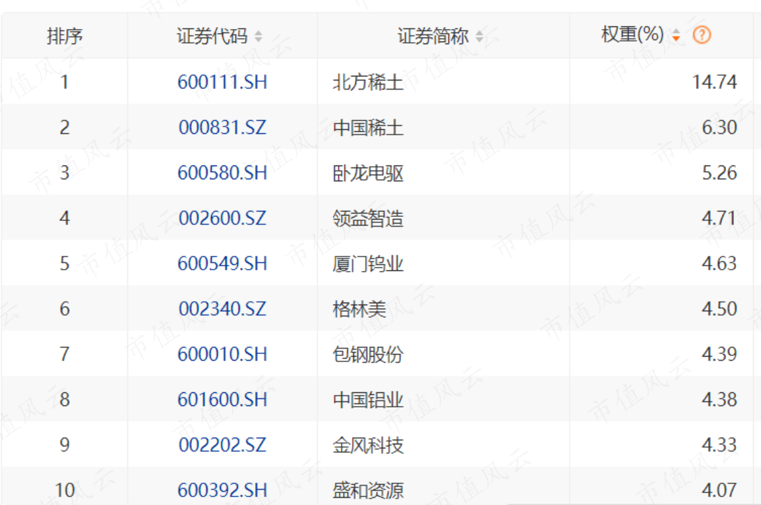Click weight value 4.07
The height and width of the screenshot is (505, 761).
point(719,490)
